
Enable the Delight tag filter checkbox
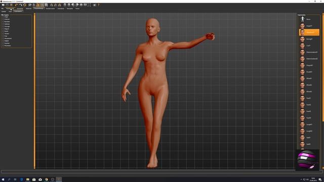3,40
